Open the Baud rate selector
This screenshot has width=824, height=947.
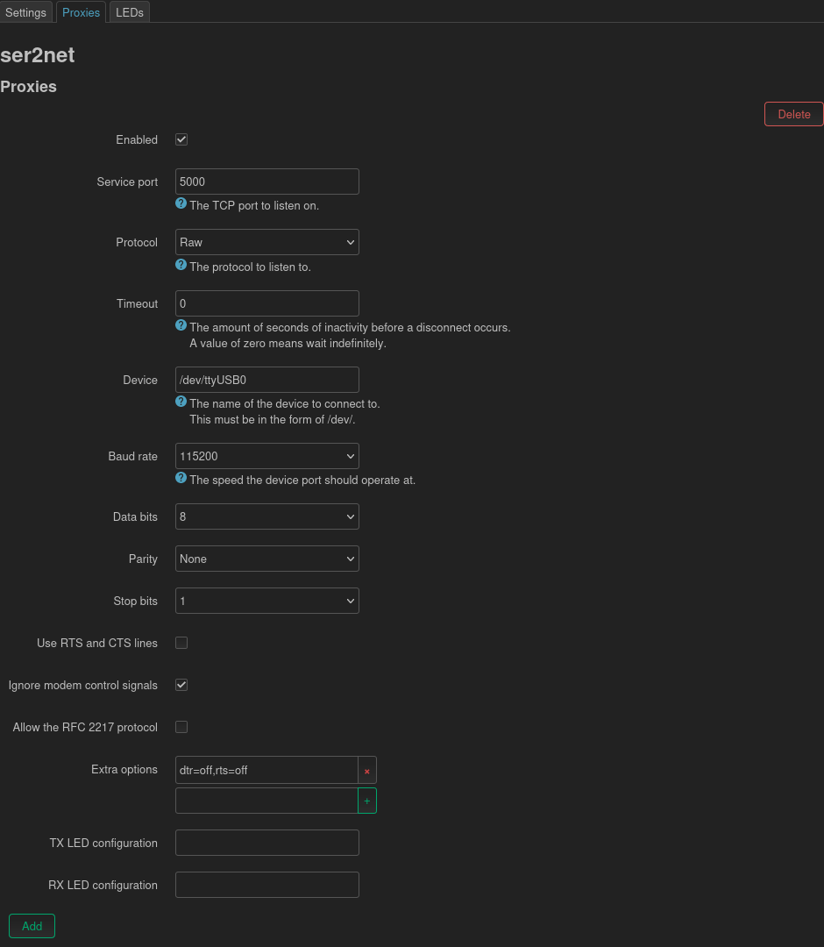tap(266, 456)
